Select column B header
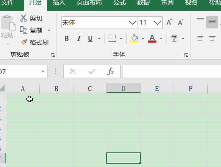The image size is (221, 167). pos(56,88)
